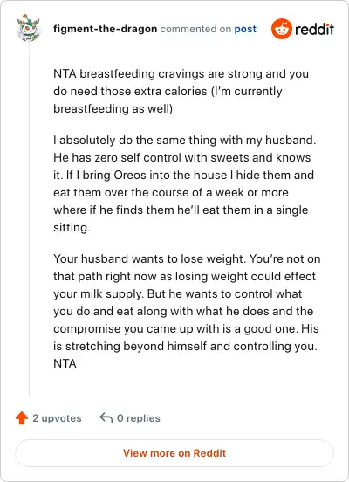349x482 pixels.
Task: Click the reply arrow icon
Action: pos(106,417)
